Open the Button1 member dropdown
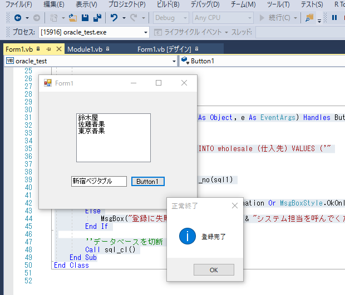 (262, 61)
